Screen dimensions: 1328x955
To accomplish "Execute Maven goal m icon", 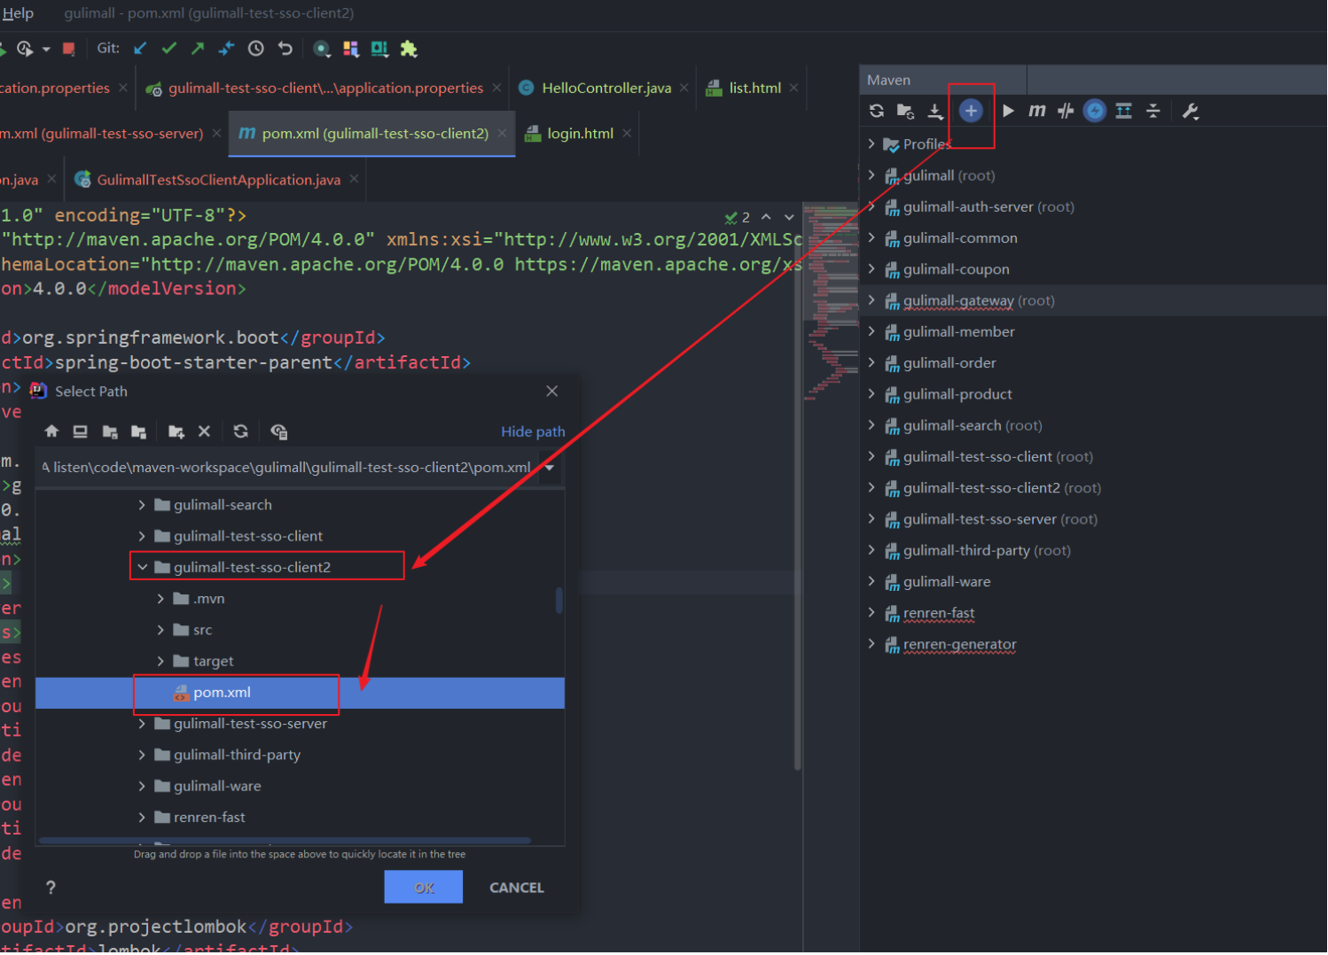I will click(x=1036, y=111).
